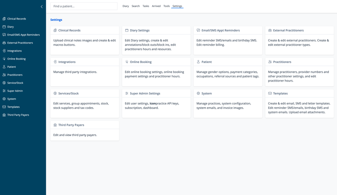This screenshot has height=195, width=337.
Task: Click the Diary calendar icon in sidebar
Action: [4, 27]
